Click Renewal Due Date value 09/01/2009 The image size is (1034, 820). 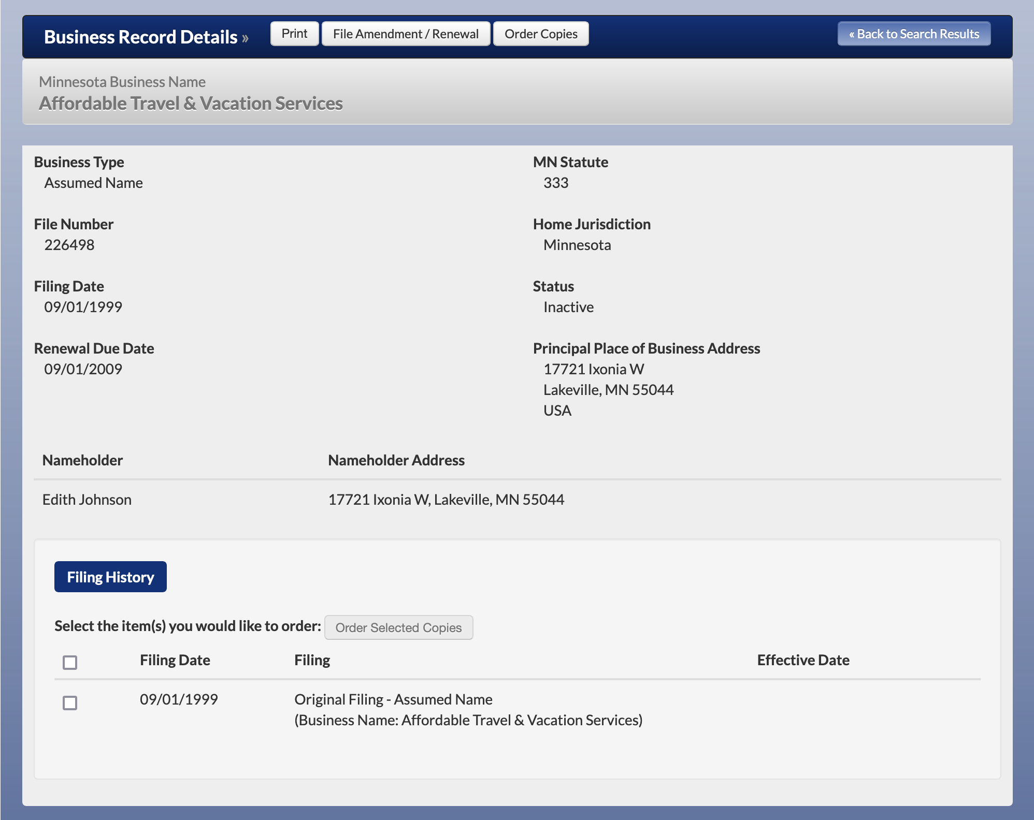pyautogui.click(x=83, y=369)
